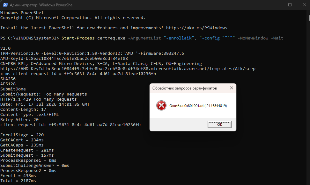Close the Обработчик запросов сертификатов dialog

point(232,88)
